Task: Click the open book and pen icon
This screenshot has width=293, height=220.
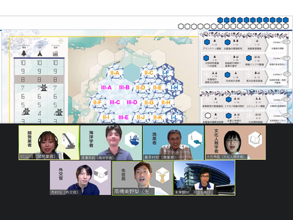Action: click(x=255, y=140)
